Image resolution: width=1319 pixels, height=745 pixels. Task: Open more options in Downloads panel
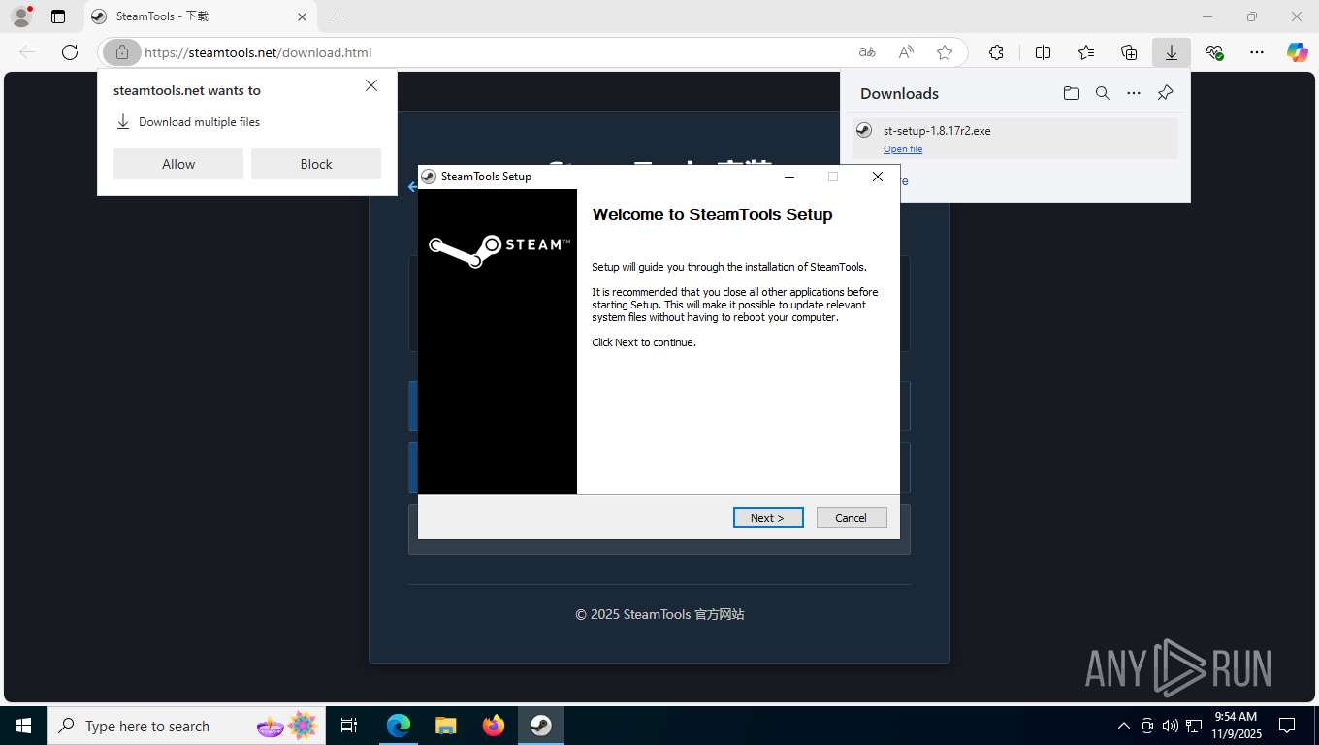tap(1134, 93)
